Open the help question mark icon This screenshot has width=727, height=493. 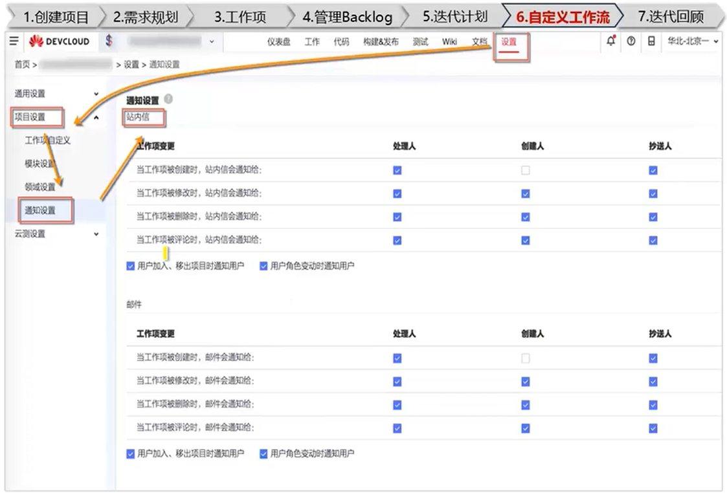click(x=631, y=41)
